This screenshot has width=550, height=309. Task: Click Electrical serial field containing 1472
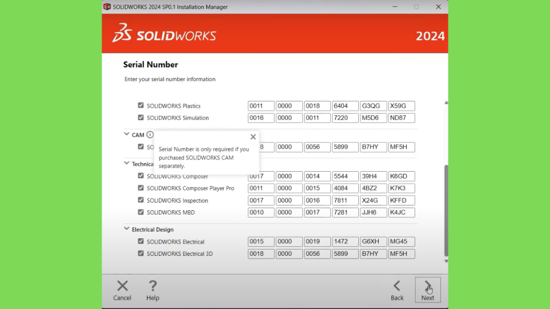345,241
